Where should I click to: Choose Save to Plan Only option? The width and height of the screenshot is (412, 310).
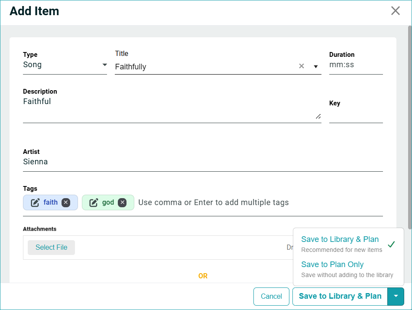pyautogui.click(x=332, y=265)
